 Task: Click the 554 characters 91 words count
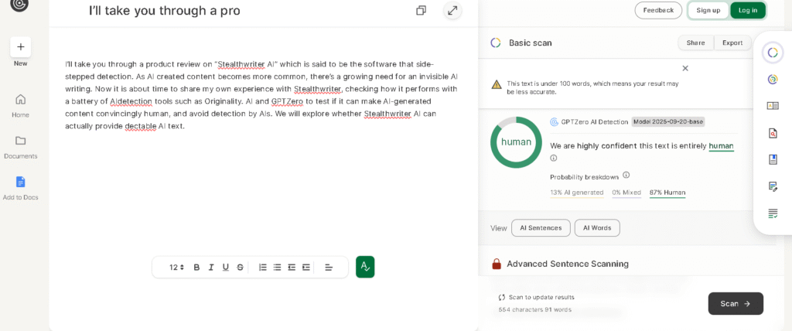pos(535,309)
